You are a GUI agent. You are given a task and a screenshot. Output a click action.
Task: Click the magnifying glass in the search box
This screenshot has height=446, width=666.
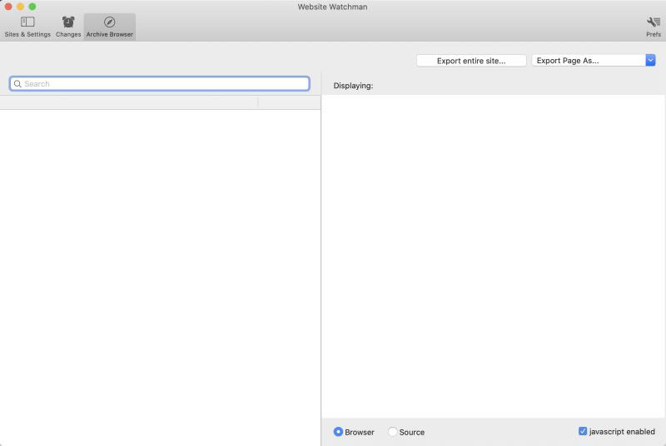tap(17, 84)
